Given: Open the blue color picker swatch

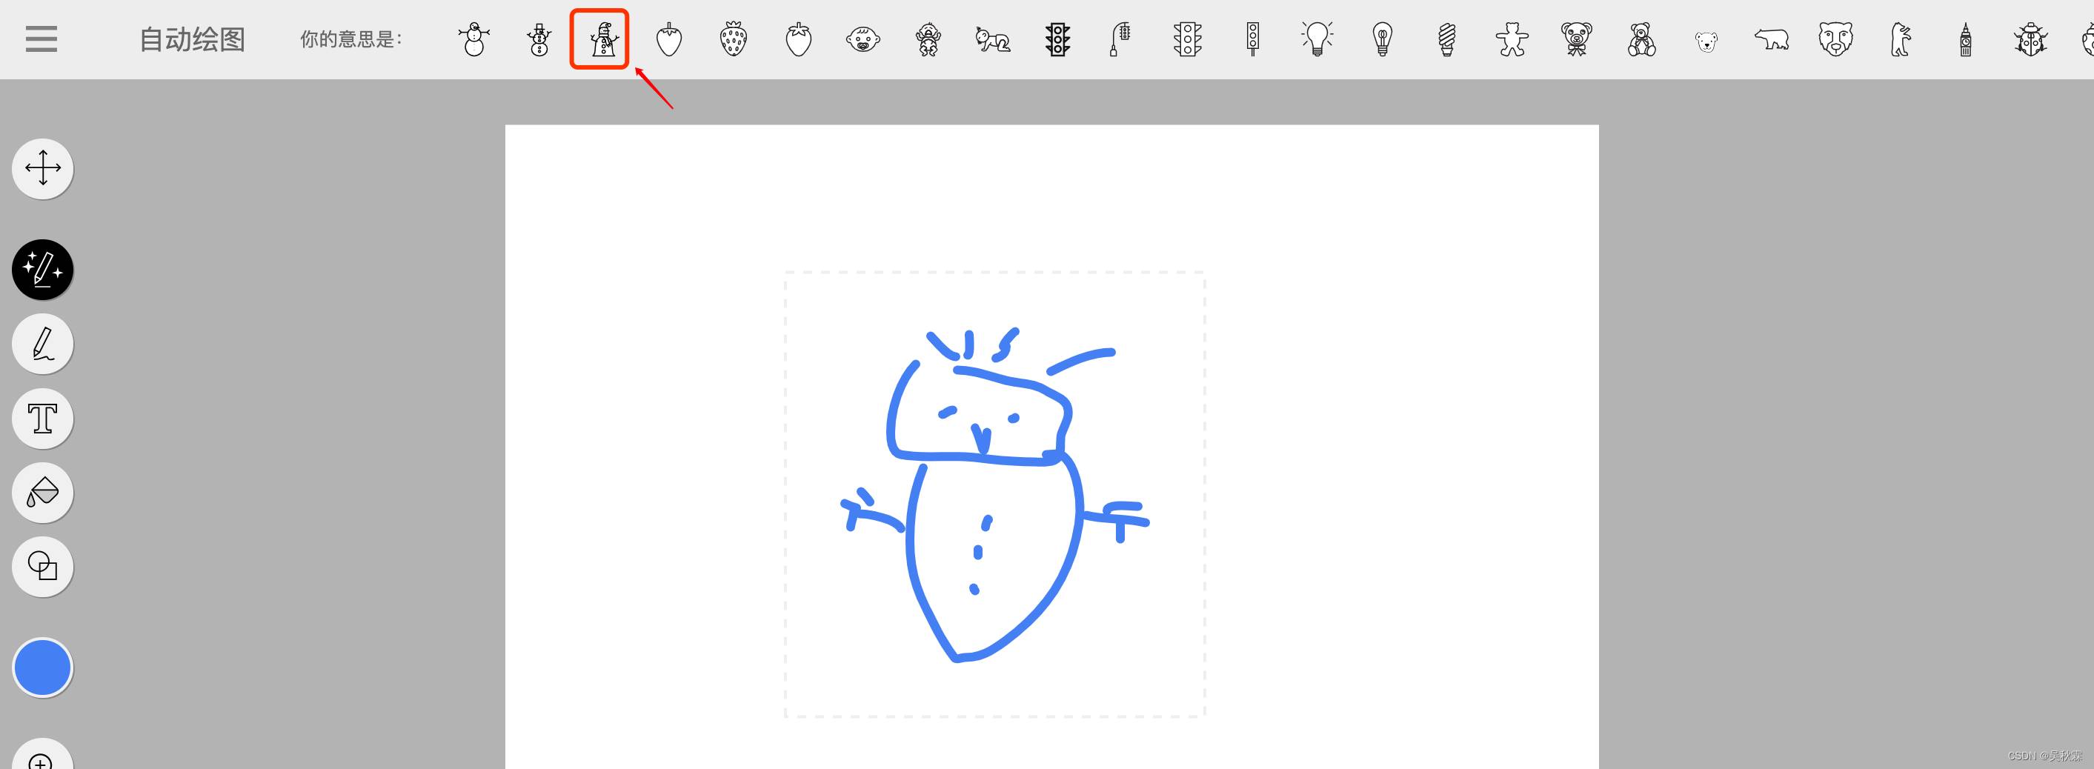Looking at the screenshot, I should click(x=43, y=668).
